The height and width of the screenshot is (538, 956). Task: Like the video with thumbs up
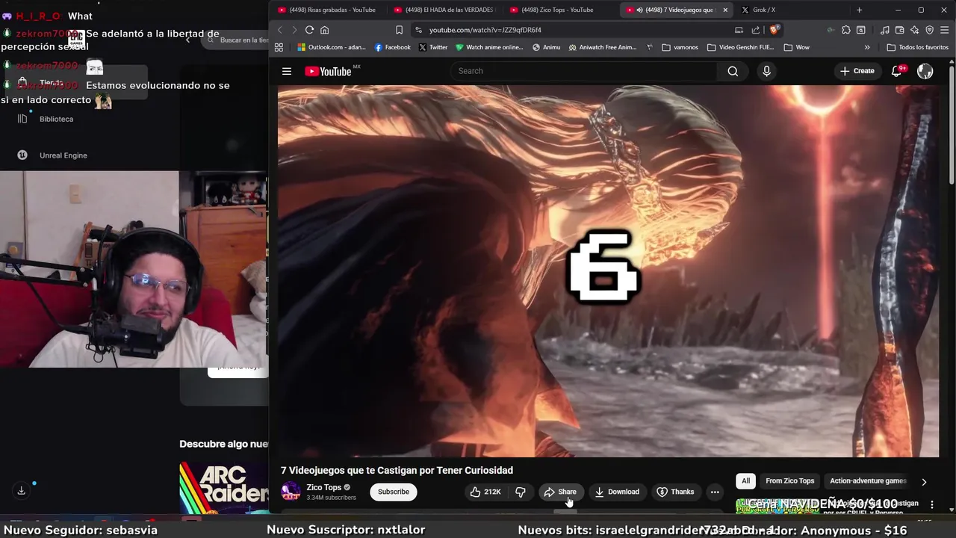click(x=485, y=492)
